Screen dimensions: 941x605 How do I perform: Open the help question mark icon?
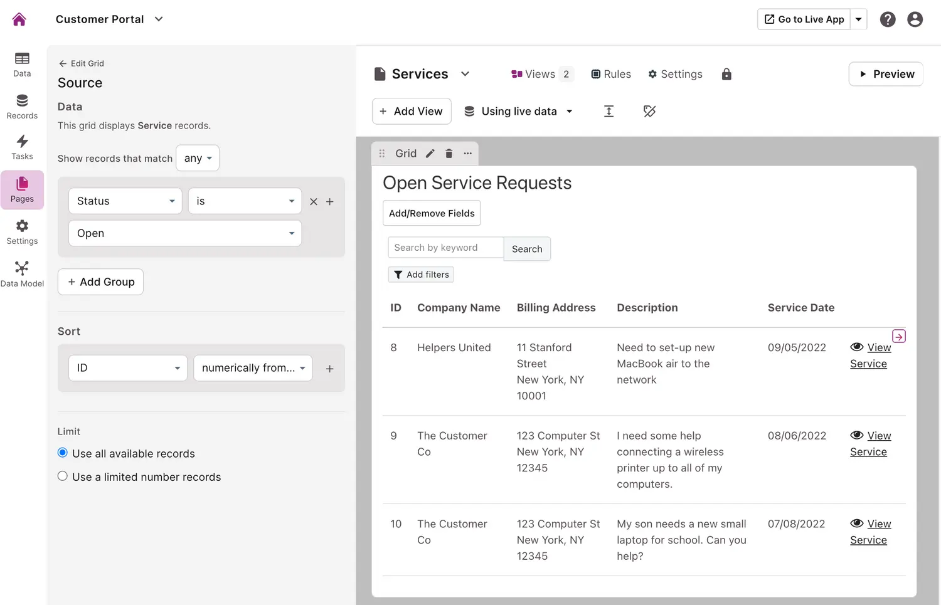pos(888,19)
